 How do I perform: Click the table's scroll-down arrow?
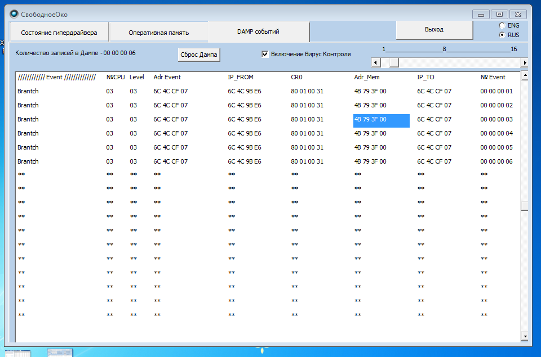point(525,336)
